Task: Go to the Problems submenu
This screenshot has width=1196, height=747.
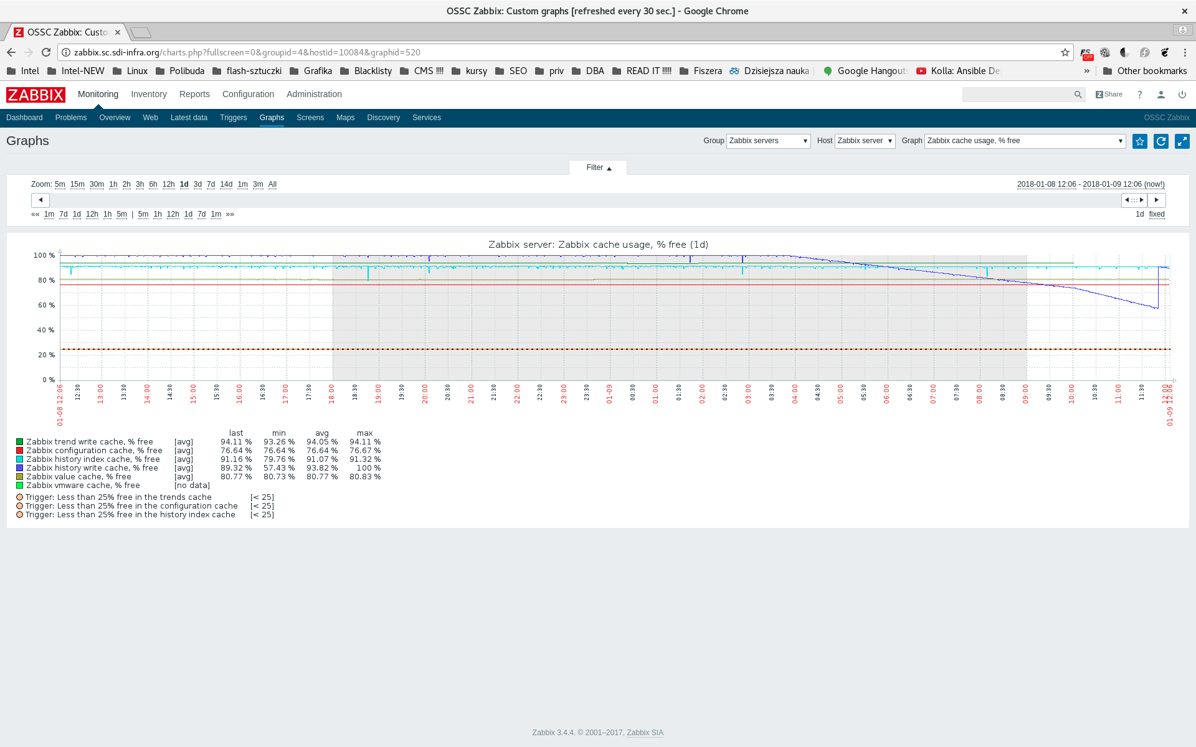Action: point(71,118)
